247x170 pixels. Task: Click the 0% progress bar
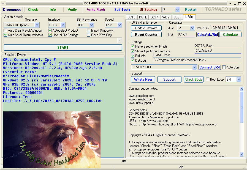[x=124, y=161]
